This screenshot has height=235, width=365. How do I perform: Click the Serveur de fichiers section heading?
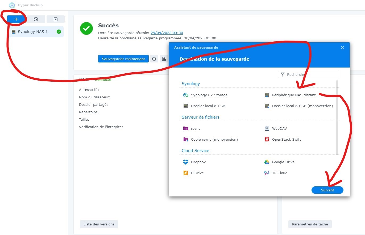(201, 117)
